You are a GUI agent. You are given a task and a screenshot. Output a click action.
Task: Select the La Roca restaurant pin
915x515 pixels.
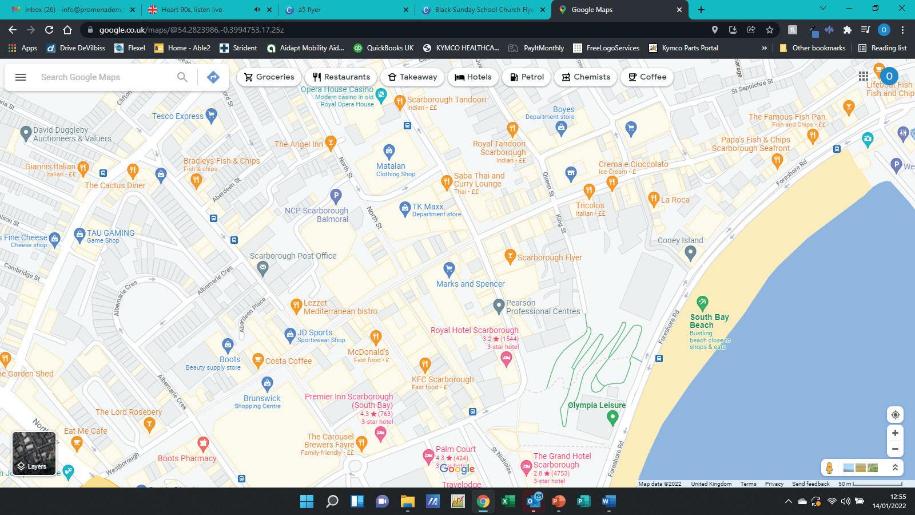point(654,200)
